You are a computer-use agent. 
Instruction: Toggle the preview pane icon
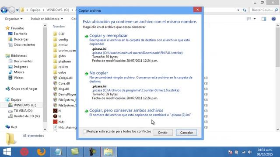point(264,19)
